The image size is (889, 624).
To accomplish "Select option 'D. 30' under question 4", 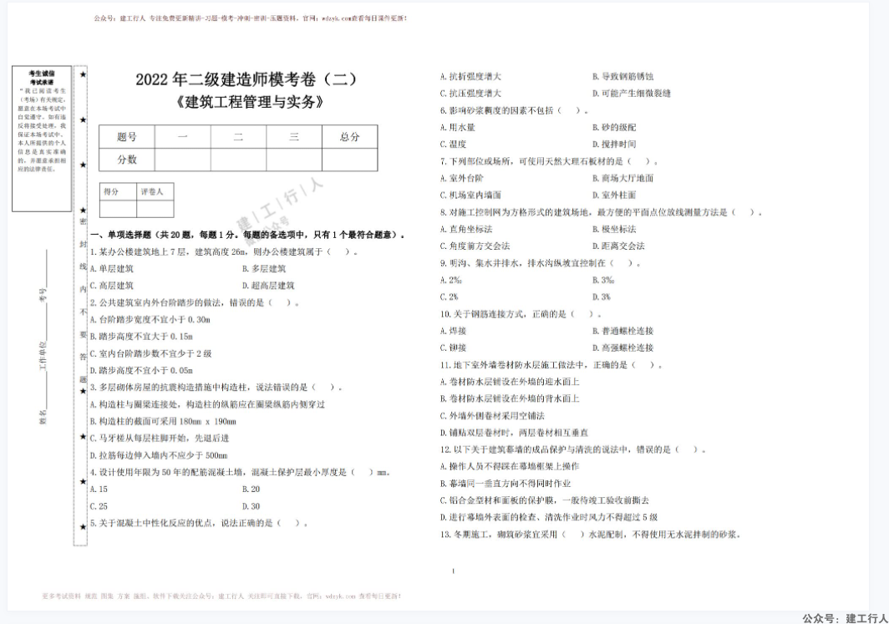I will click(x=251, y=506).
